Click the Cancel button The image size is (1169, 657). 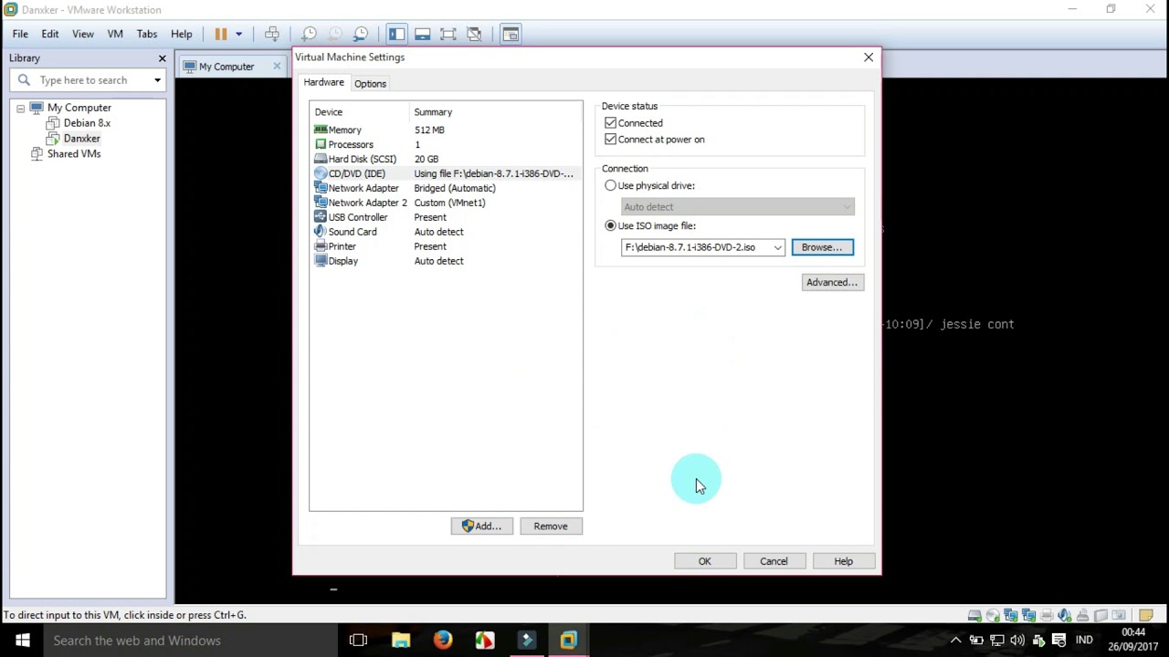point(774,561)
